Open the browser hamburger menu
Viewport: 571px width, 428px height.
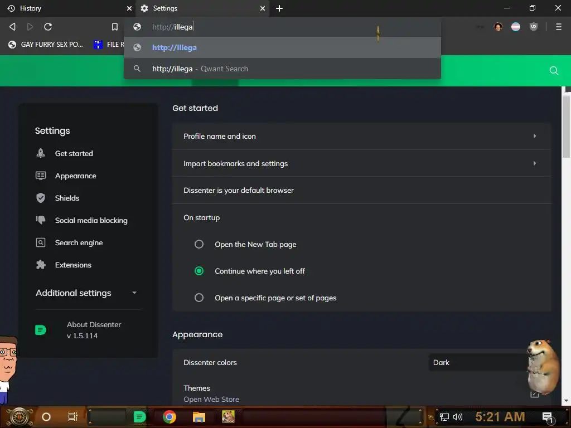pyautogui.click(x=558, y=27)
